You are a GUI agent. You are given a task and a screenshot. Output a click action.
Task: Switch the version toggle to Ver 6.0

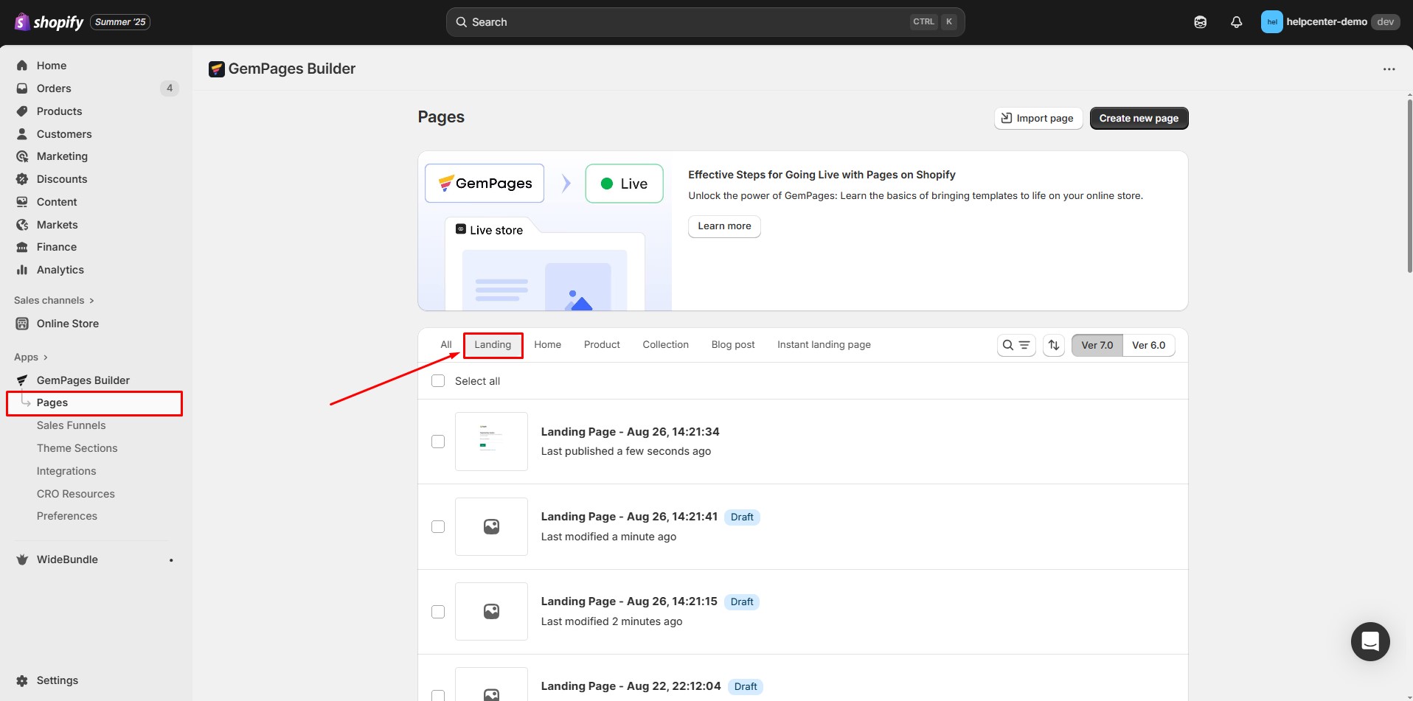tap(1148, 345)
